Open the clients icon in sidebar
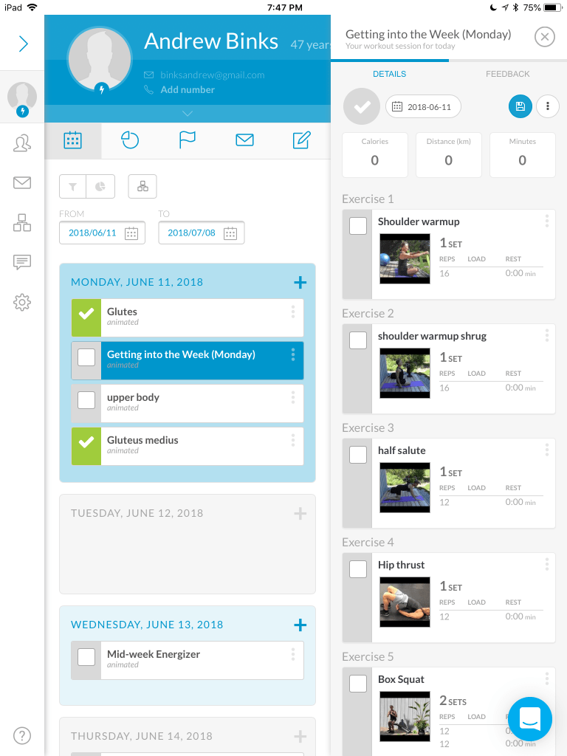Screen dimensions: 567x756 pos(22,144)
